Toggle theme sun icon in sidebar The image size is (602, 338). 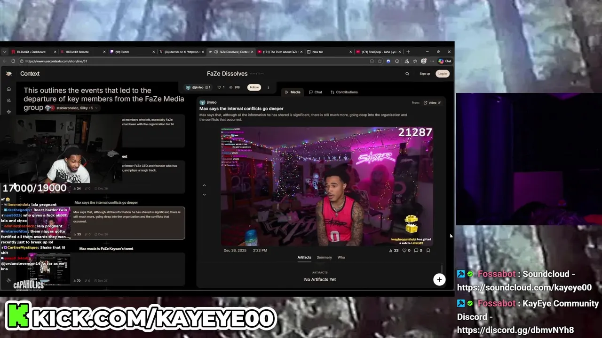(8, 280)
